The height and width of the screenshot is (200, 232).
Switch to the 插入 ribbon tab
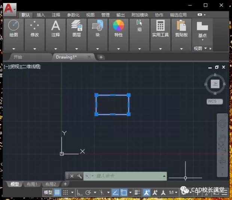pyautogui.click(x=41, y=15)
